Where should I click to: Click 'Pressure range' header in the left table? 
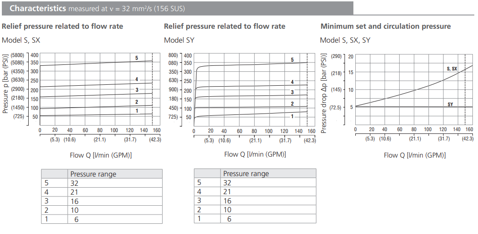[x=93, y=174]
